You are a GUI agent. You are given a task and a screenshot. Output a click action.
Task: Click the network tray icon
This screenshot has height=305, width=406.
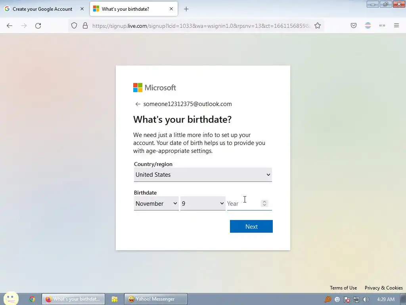click(356, 299)
